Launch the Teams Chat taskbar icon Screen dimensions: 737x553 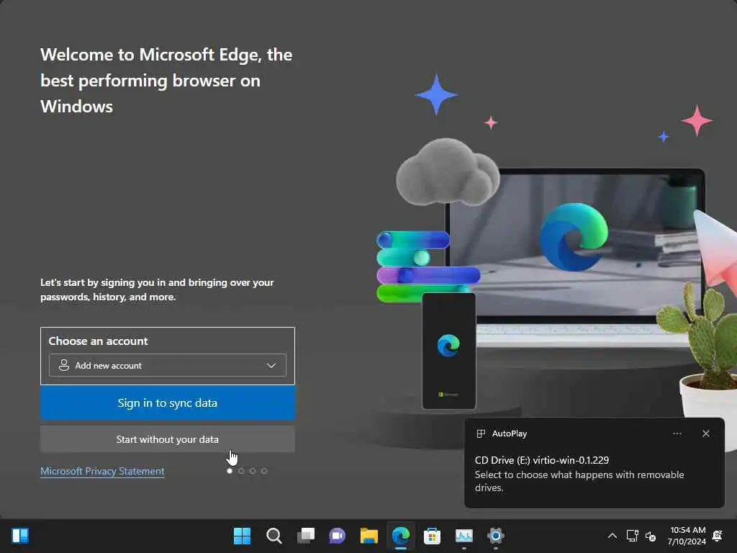pyautogui.click(x=338, y=536)
